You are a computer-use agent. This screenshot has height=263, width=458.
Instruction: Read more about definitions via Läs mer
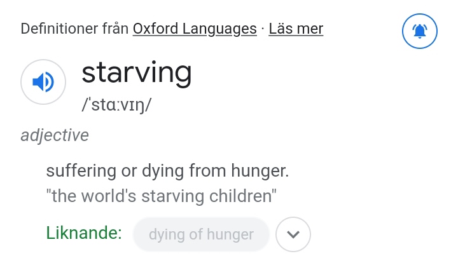tap(296, 29)
